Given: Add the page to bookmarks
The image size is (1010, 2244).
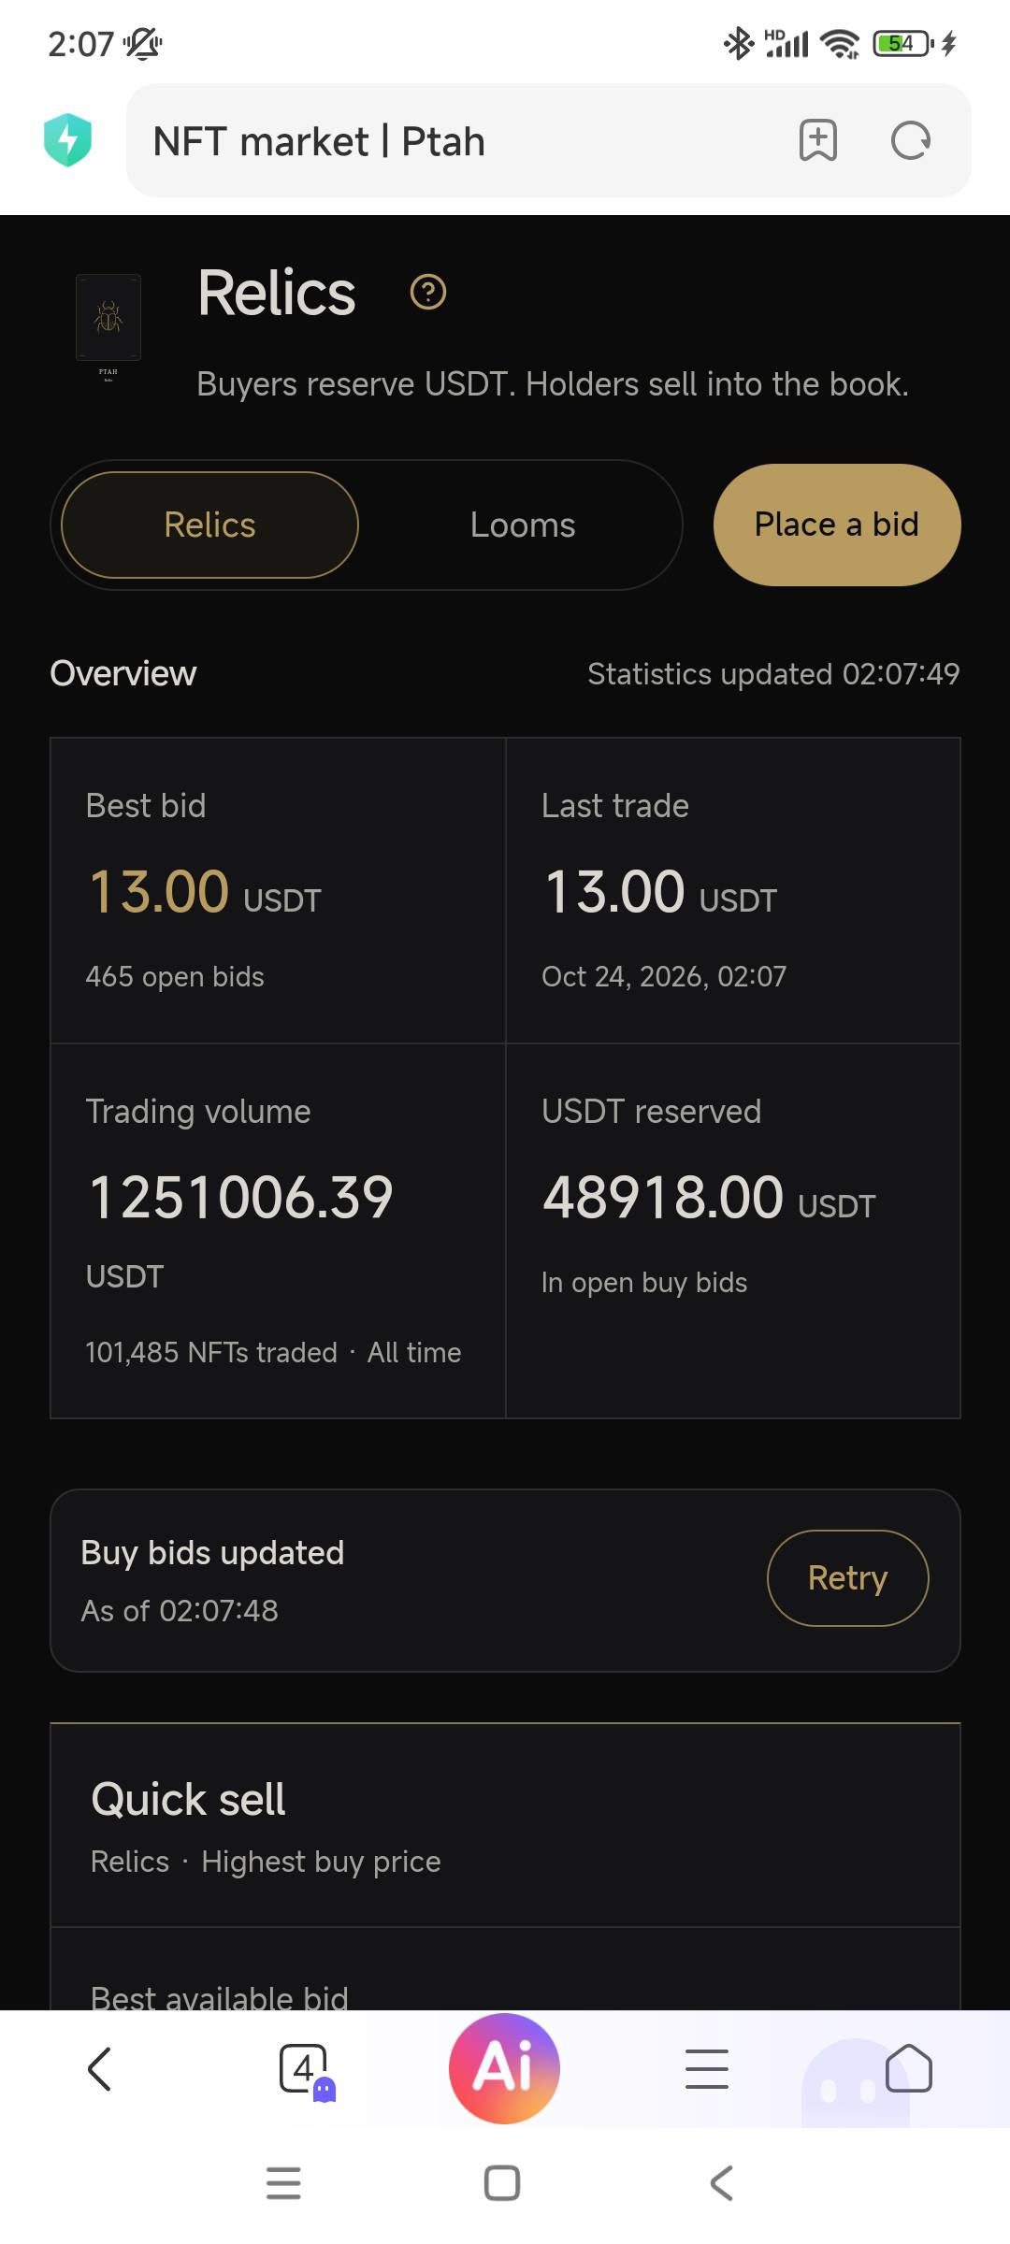Looking at the screenshot, I should [x=817, y=140].
